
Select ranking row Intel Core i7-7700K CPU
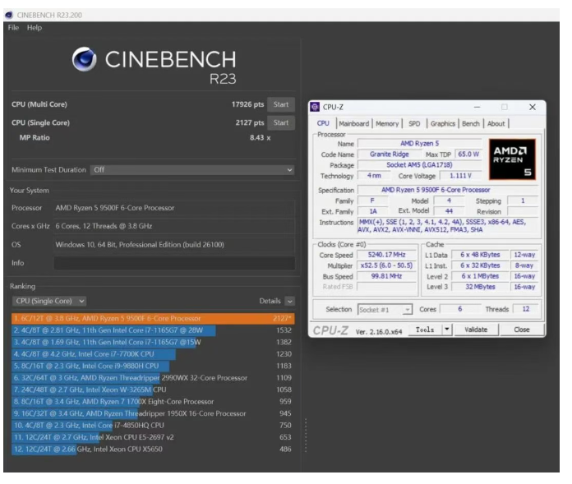click(153, 354)
